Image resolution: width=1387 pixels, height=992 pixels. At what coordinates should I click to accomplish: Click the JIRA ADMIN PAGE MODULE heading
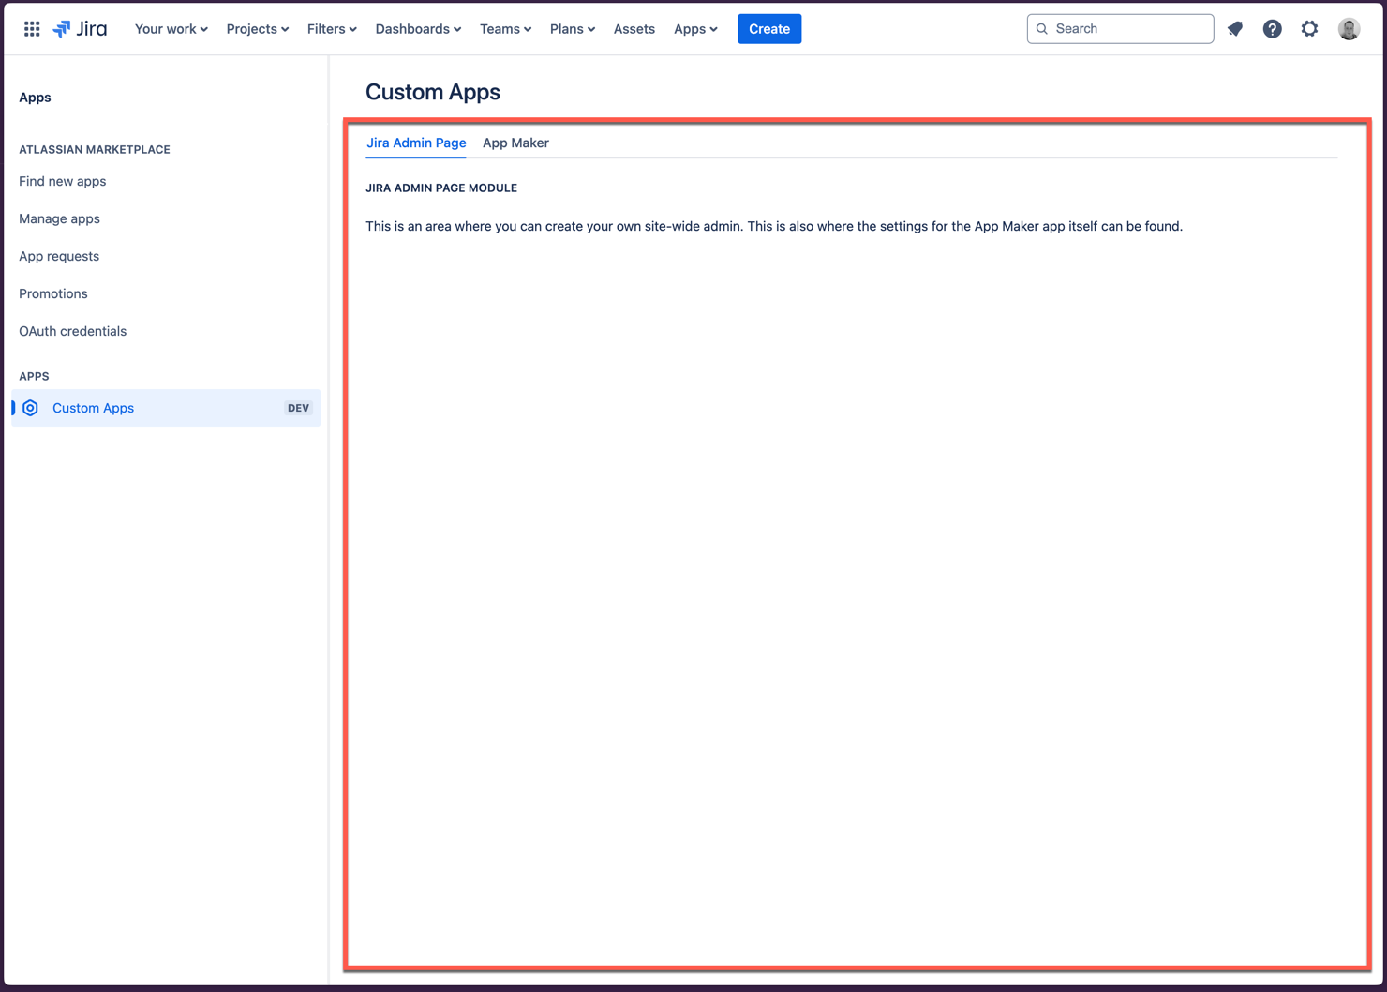(x=441, y=188)
